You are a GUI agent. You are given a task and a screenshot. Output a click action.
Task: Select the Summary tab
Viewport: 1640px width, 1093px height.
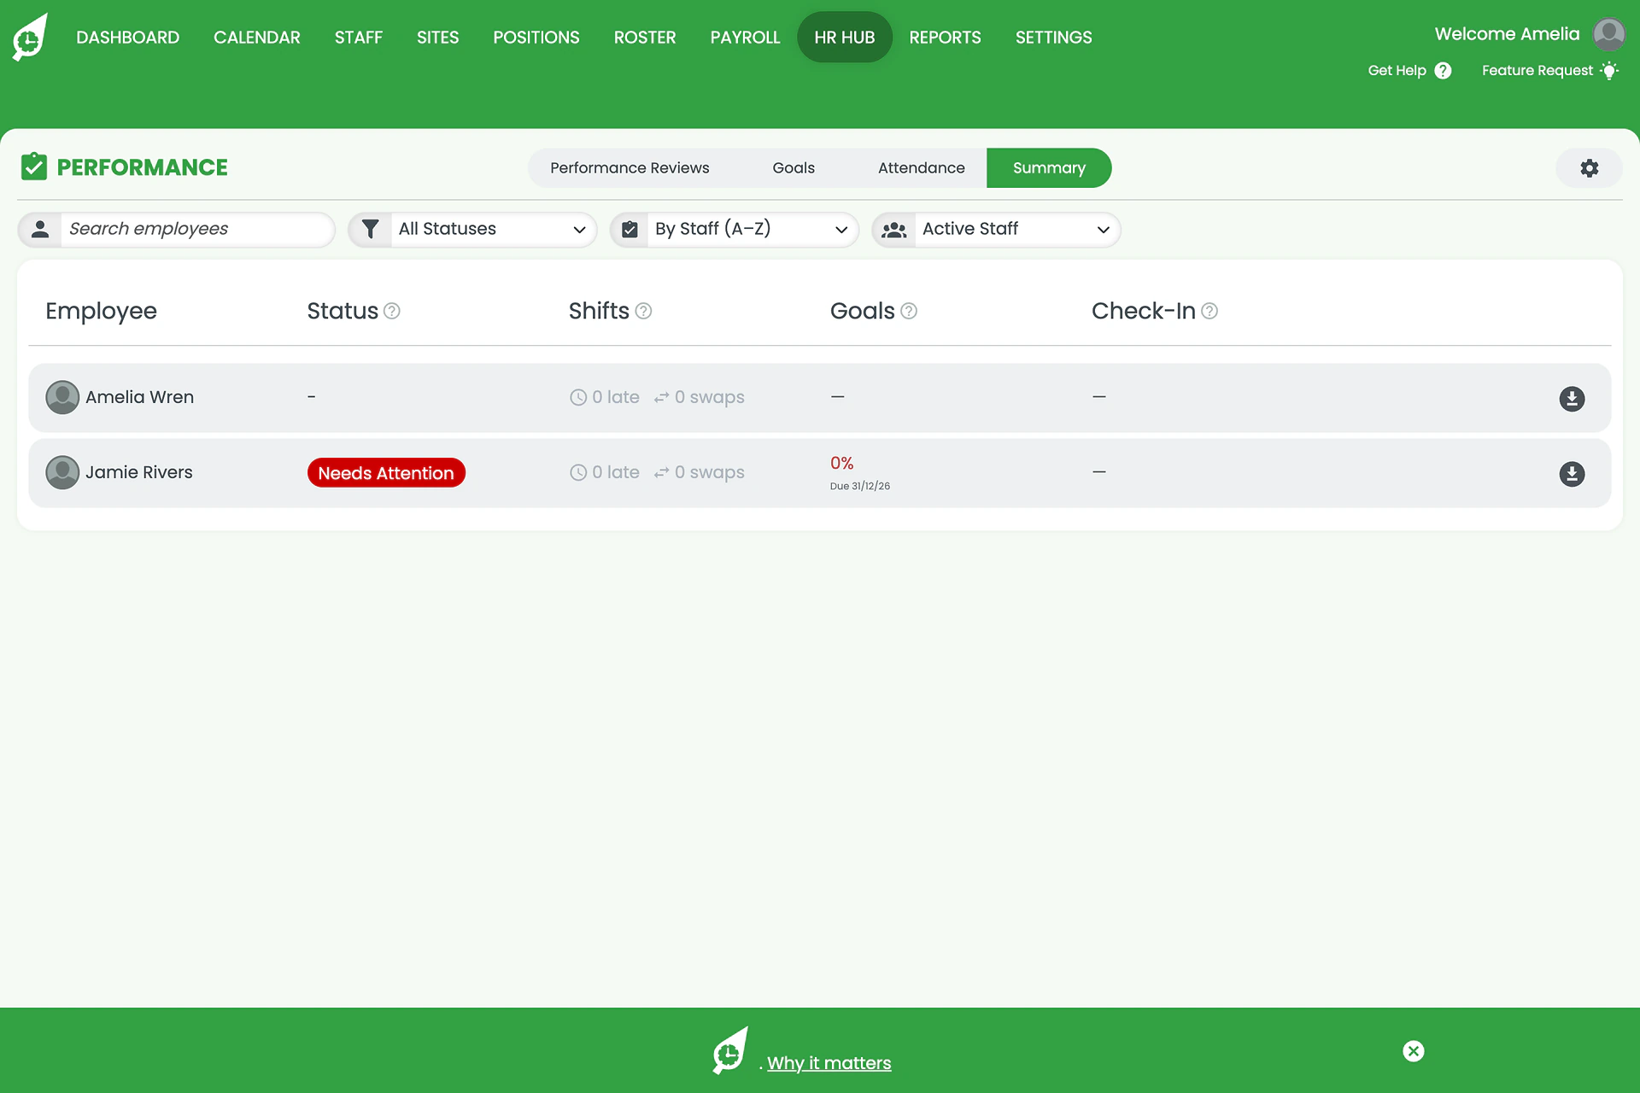point(1049,168)
